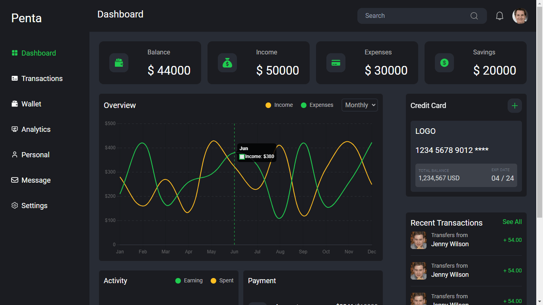Click the $500 y-axis label
543x305 pixels.
point(110,124)
